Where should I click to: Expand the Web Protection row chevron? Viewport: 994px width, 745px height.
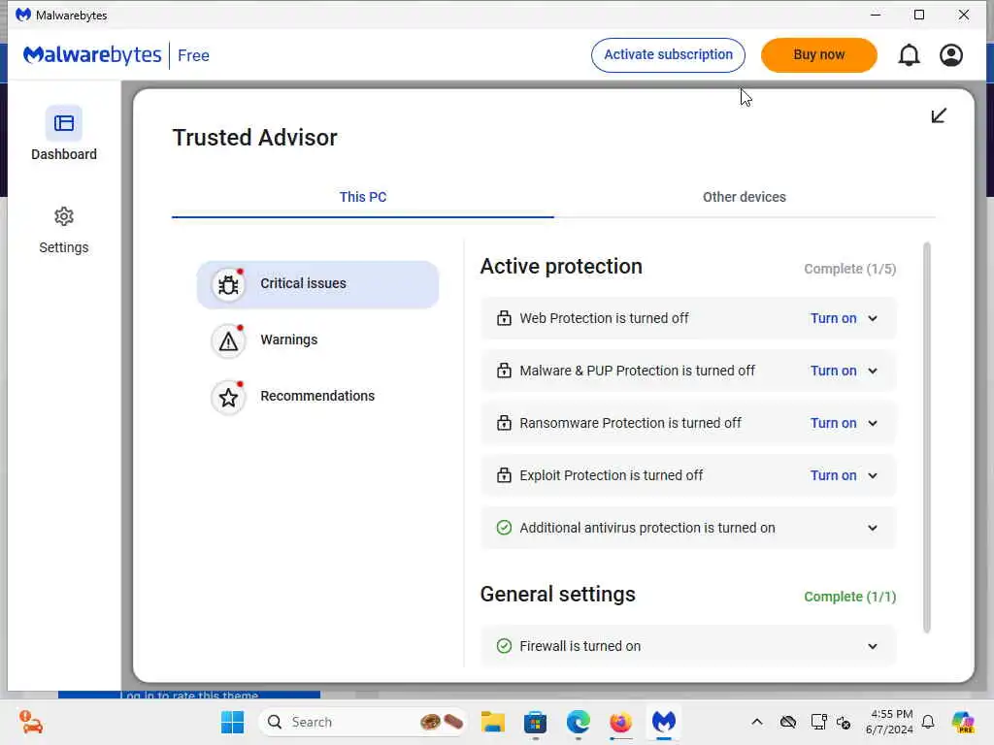coord(873,318)
